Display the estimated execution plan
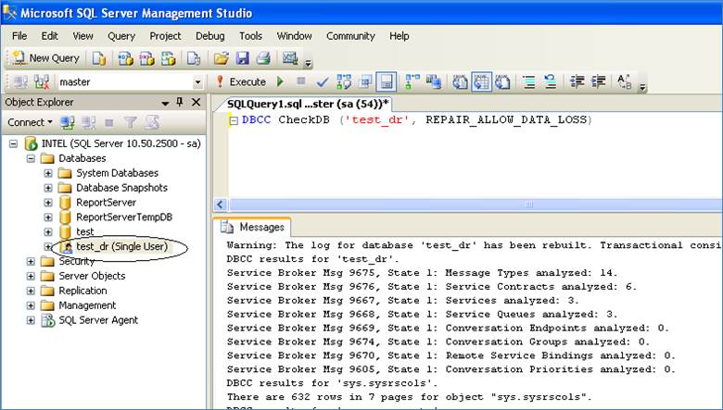The image size is (723, 410). 344,82
